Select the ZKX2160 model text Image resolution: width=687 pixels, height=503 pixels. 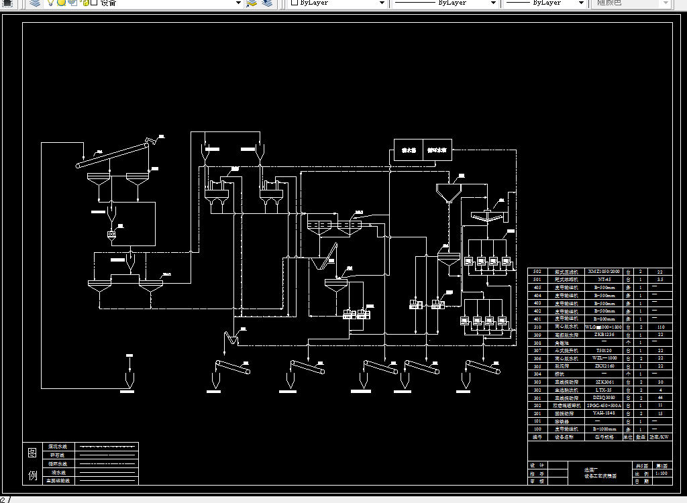pyautogui.click(x=604, y=366)
